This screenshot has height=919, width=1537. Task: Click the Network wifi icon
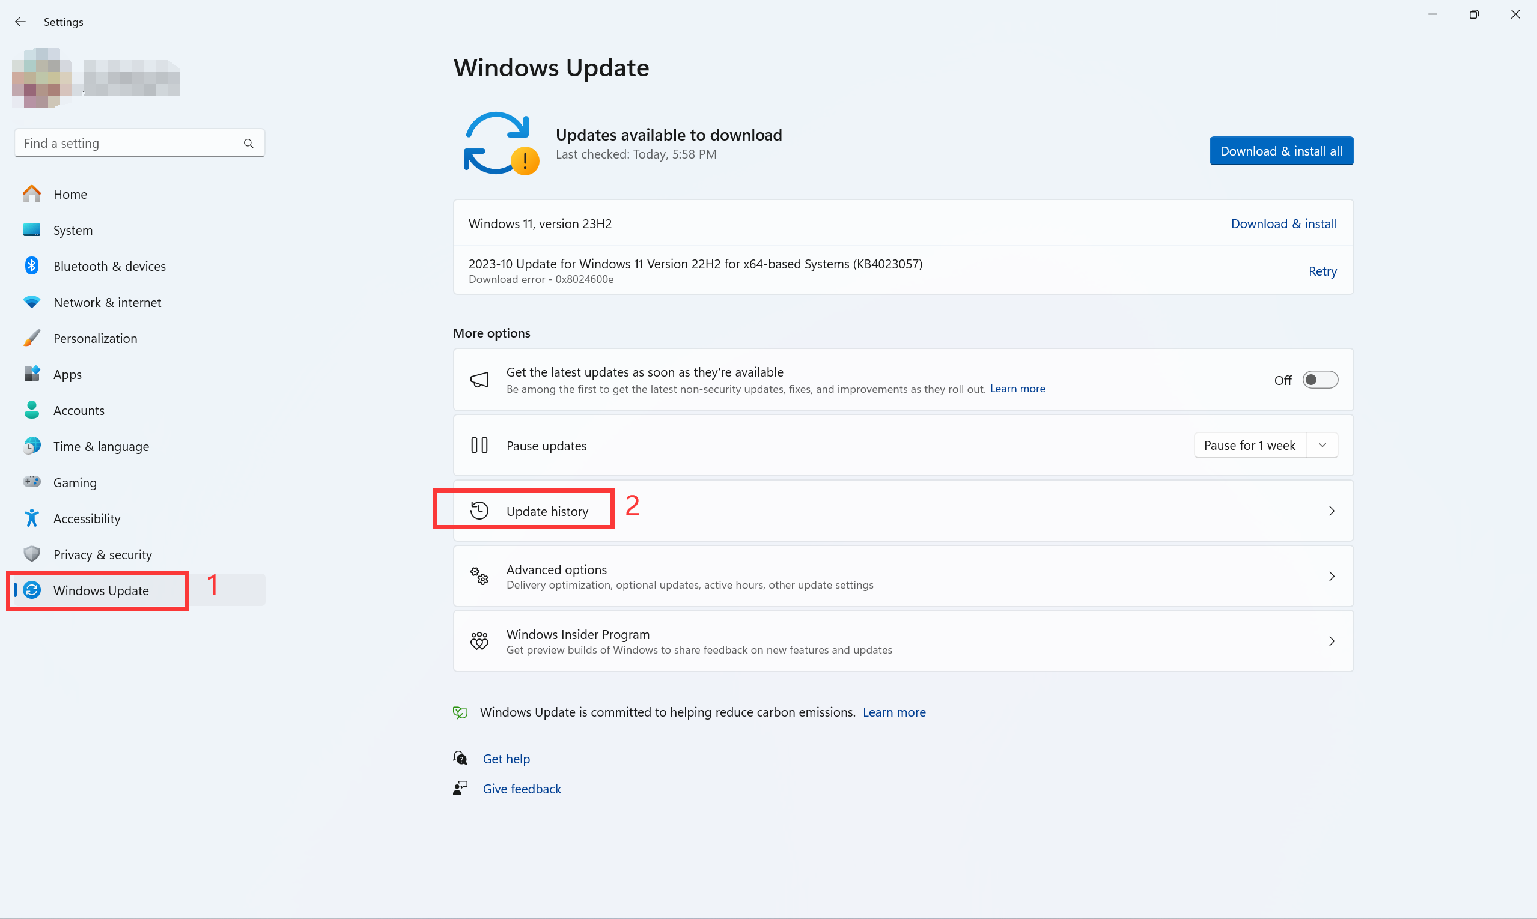click(x=32, y=302)
